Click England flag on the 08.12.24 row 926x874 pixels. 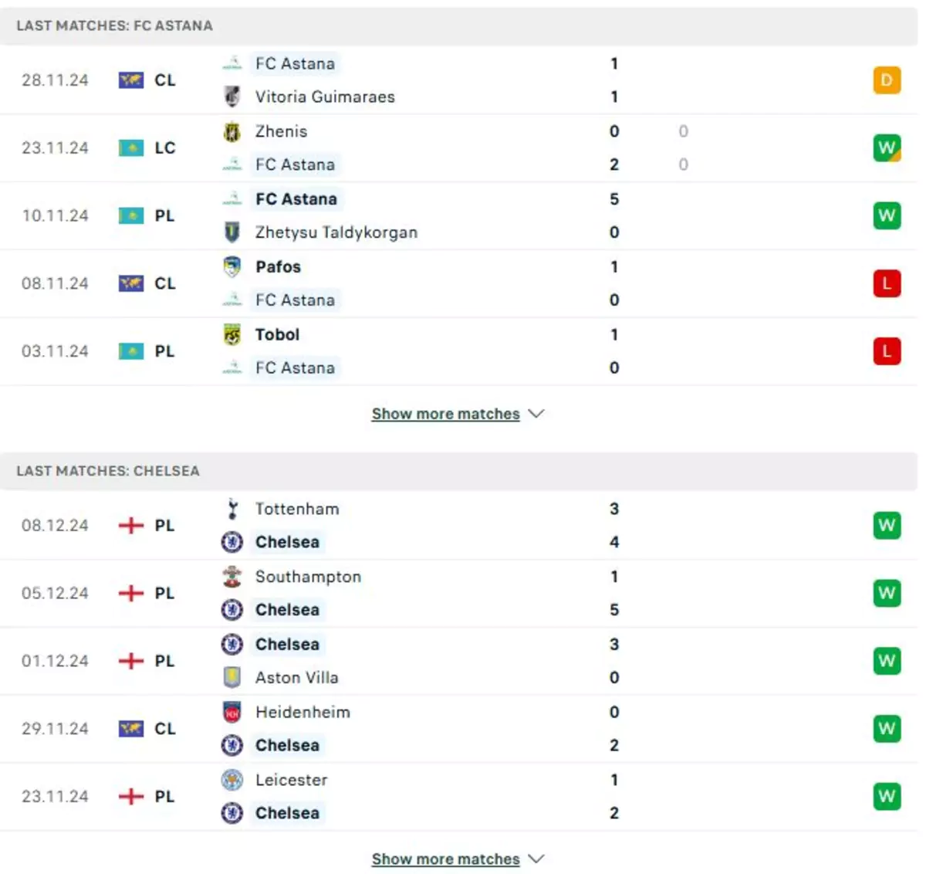click(131, 525)
